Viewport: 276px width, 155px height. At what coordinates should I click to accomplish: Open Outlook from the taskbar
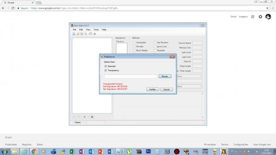tap(91, 152)
